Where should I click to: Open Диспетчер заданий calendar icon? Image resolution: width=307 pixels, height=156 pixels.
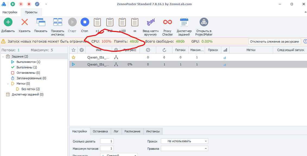click(184, 22)
